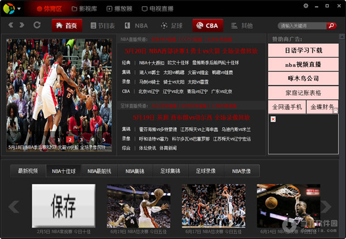Click the vertical scrollbar up arrow
Viewport: 346px width, 239px height.
click(342, 36)
